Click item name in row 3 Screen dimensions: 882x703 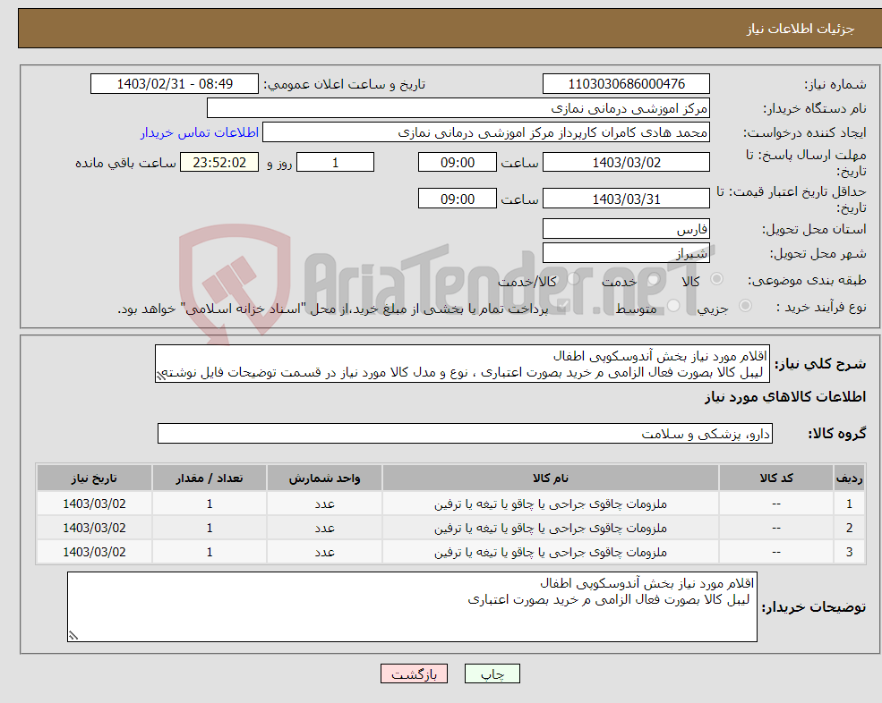point(551,553)
